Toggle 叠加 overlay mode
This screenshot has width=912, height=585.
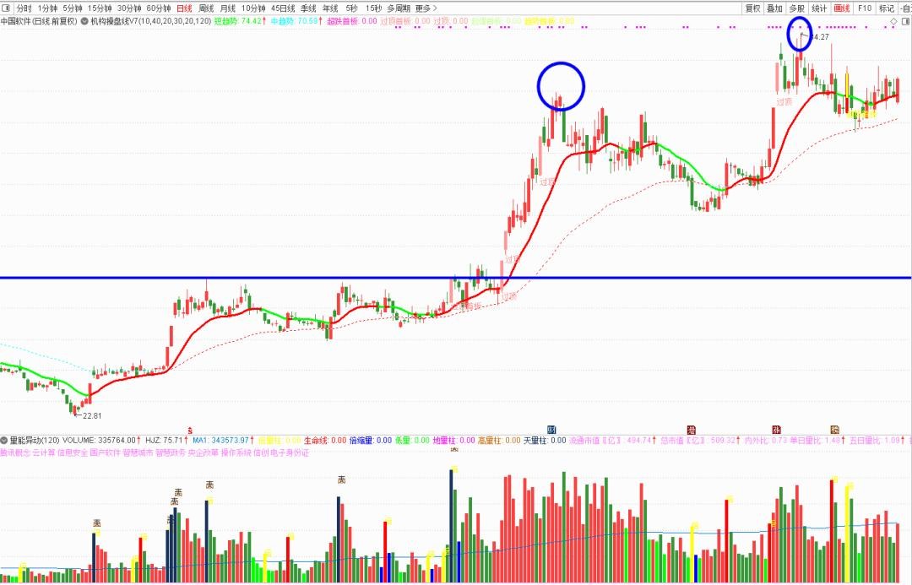[x=774, y=8]
